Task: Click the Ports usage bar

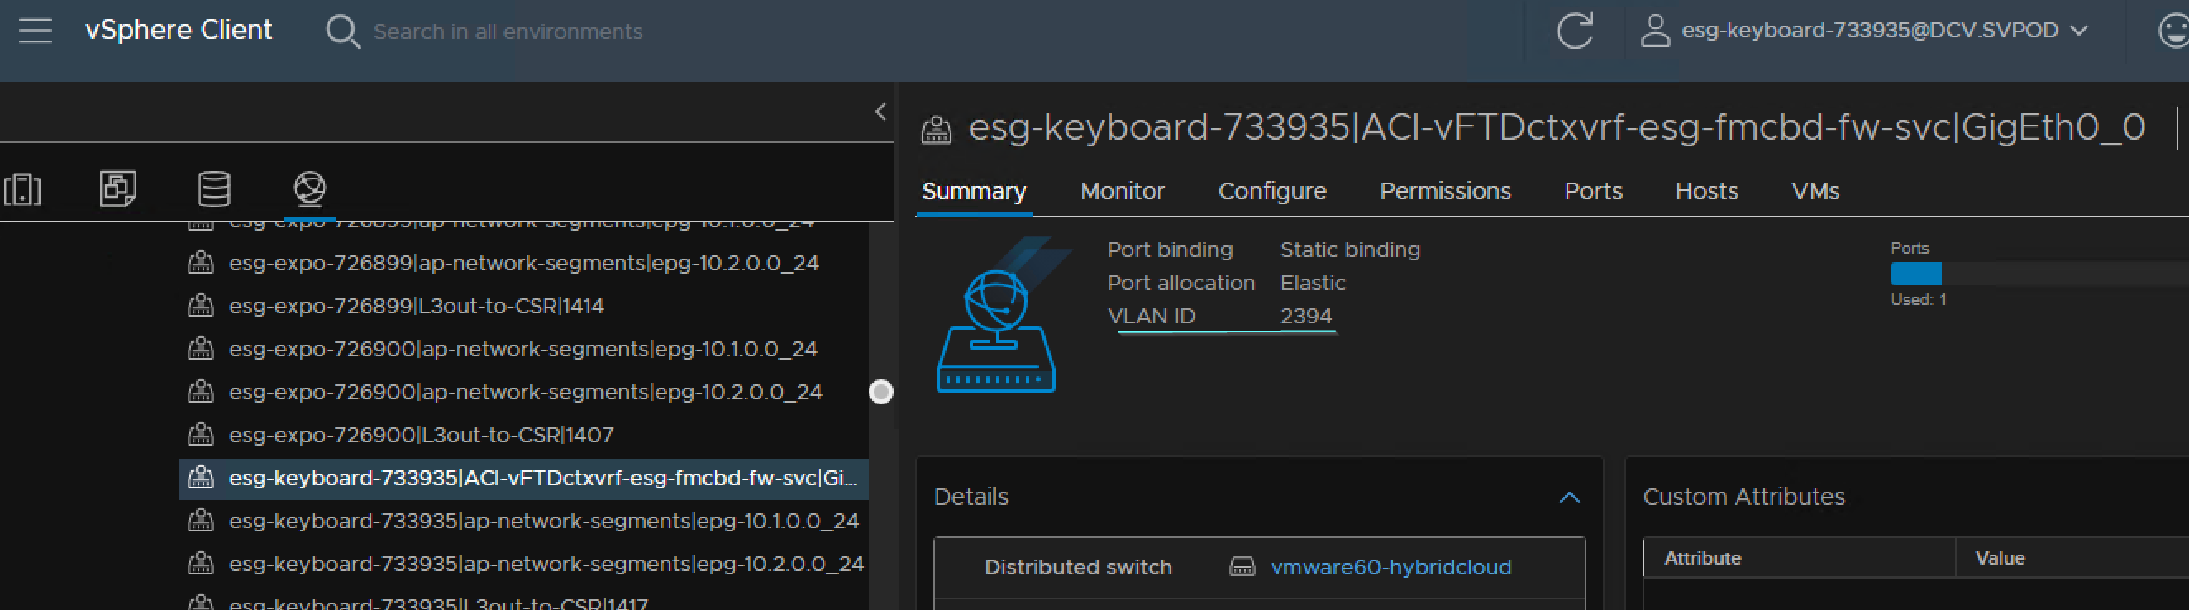Action: tap(2039, 274)
